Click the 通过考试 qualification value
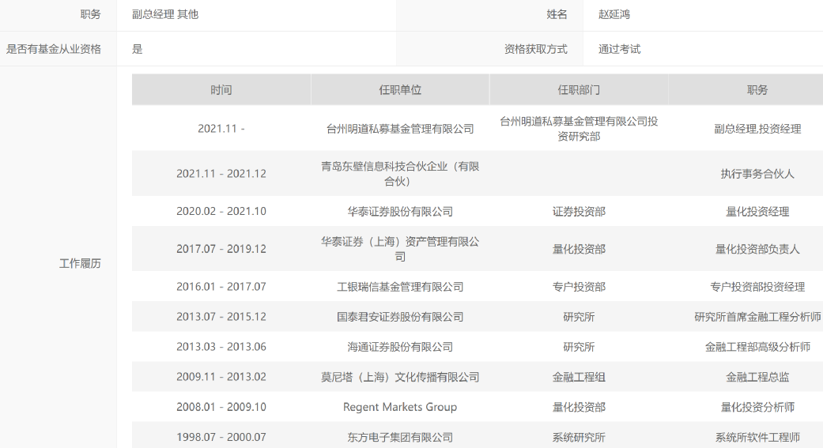 point(619,49)
